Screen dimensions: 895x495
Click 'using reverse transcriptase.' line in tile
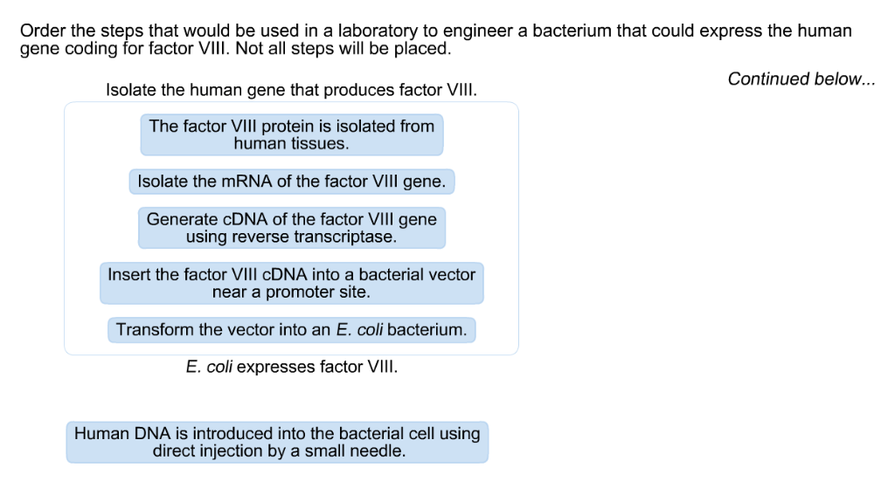291,237
